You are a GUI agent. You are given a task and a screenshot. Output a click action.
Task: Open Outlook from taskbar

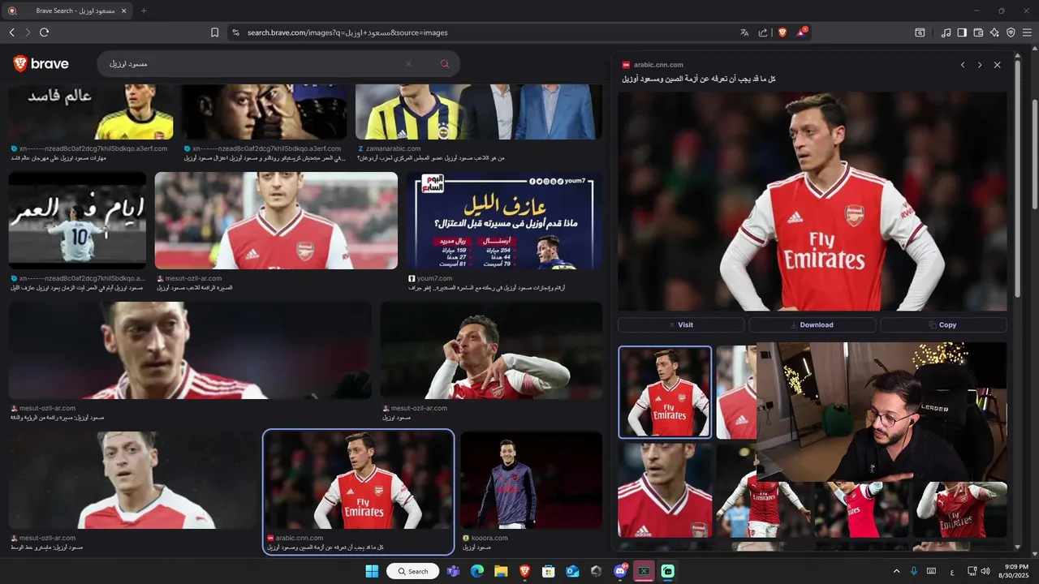(x=572, y=571)
